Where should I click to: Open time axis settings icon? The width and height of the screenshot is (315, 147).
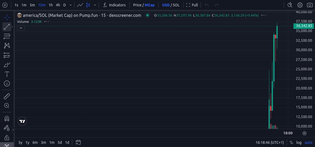304,133
